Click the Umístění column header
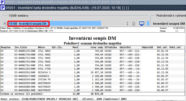 point(125,48)
